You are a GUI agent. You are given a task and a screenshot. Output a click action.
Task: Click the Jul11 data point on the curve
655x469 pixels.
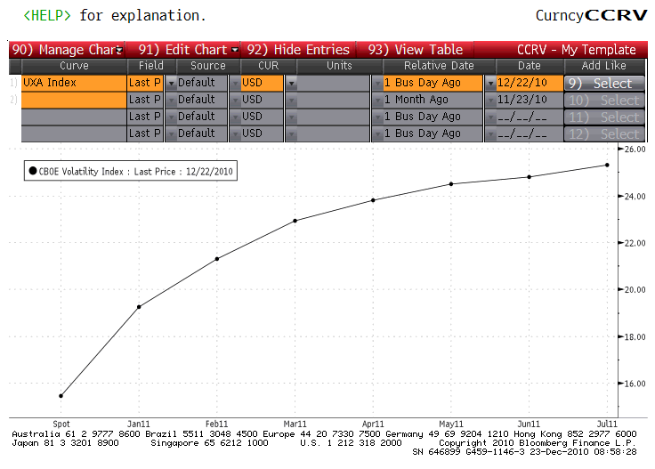coord(607,165)
